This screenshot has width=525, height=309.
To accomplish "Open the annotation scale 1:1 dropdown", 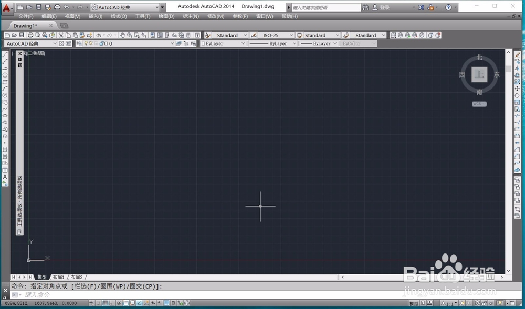I will click(449, 303).
